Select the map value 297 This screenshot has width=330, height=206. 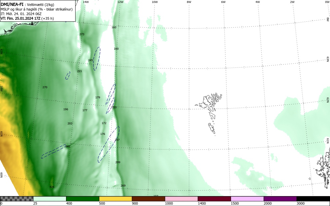117,140
